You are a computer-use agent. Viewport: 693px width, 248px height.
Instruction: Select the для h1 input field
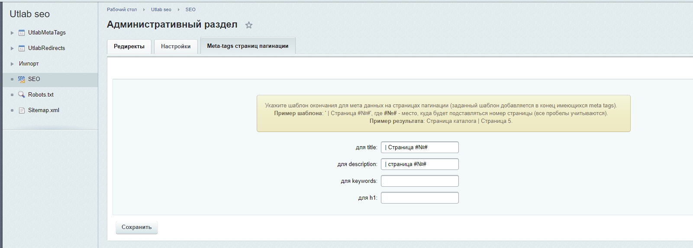coord(419,198)
